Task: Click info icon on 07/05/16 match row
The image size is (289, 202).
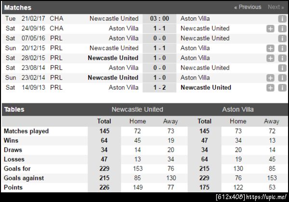Action: pyautogui.click(x=282, y=39)
